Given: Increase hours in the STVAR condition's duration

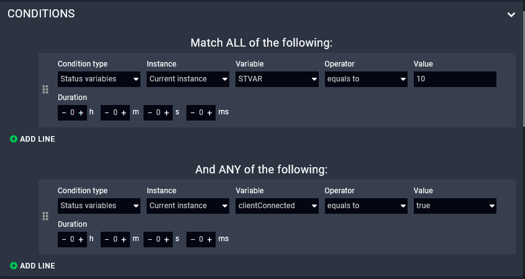Looking at the screenshot, I should tap(81, 112).
